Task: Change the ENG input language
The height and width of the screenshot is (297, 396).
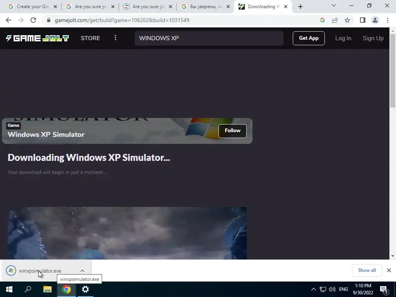Action: point(343,289)
